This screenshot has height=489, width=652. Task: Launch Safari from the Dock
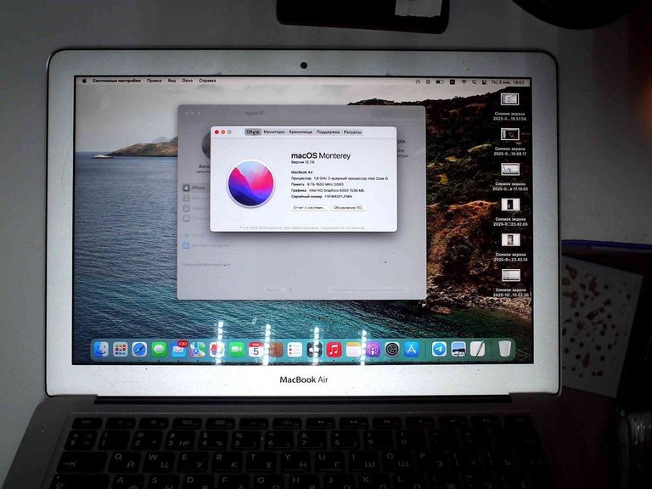click(140, 349)
